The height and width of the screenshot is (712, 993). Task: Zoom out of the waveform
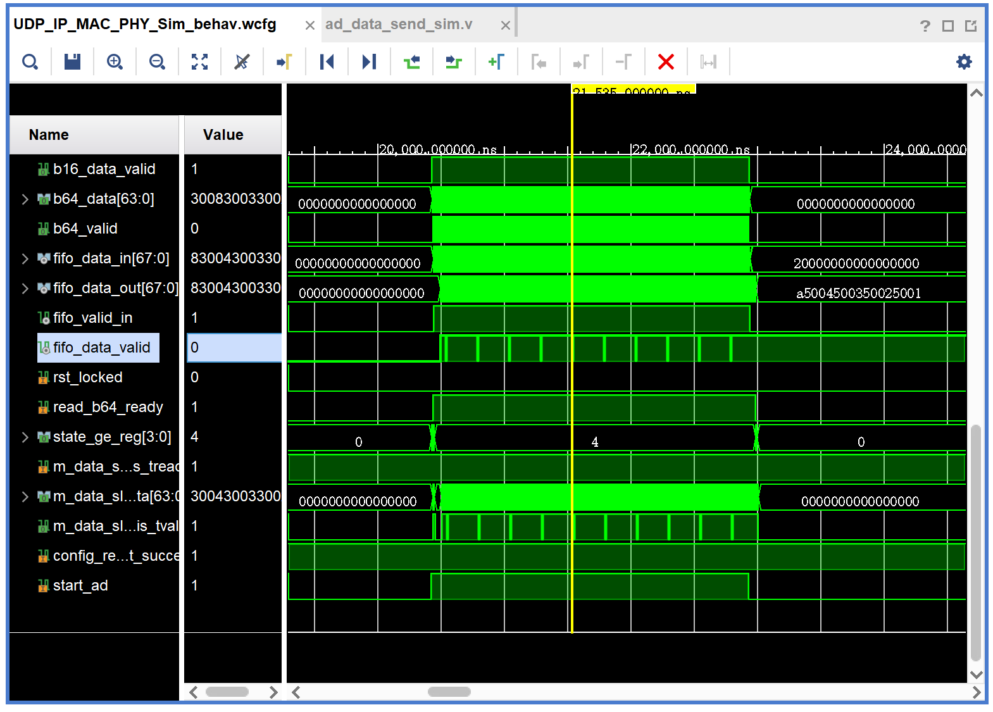tap(157, 62)
